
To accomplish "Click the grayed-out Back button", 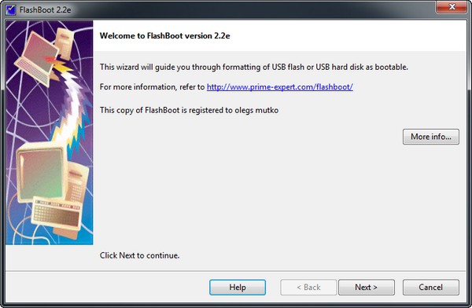I will pos(308,288).
